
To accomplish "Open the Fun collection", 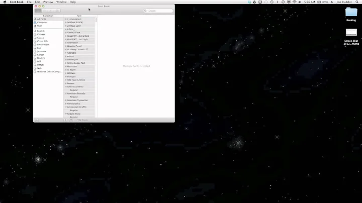I will pos(48,48).
